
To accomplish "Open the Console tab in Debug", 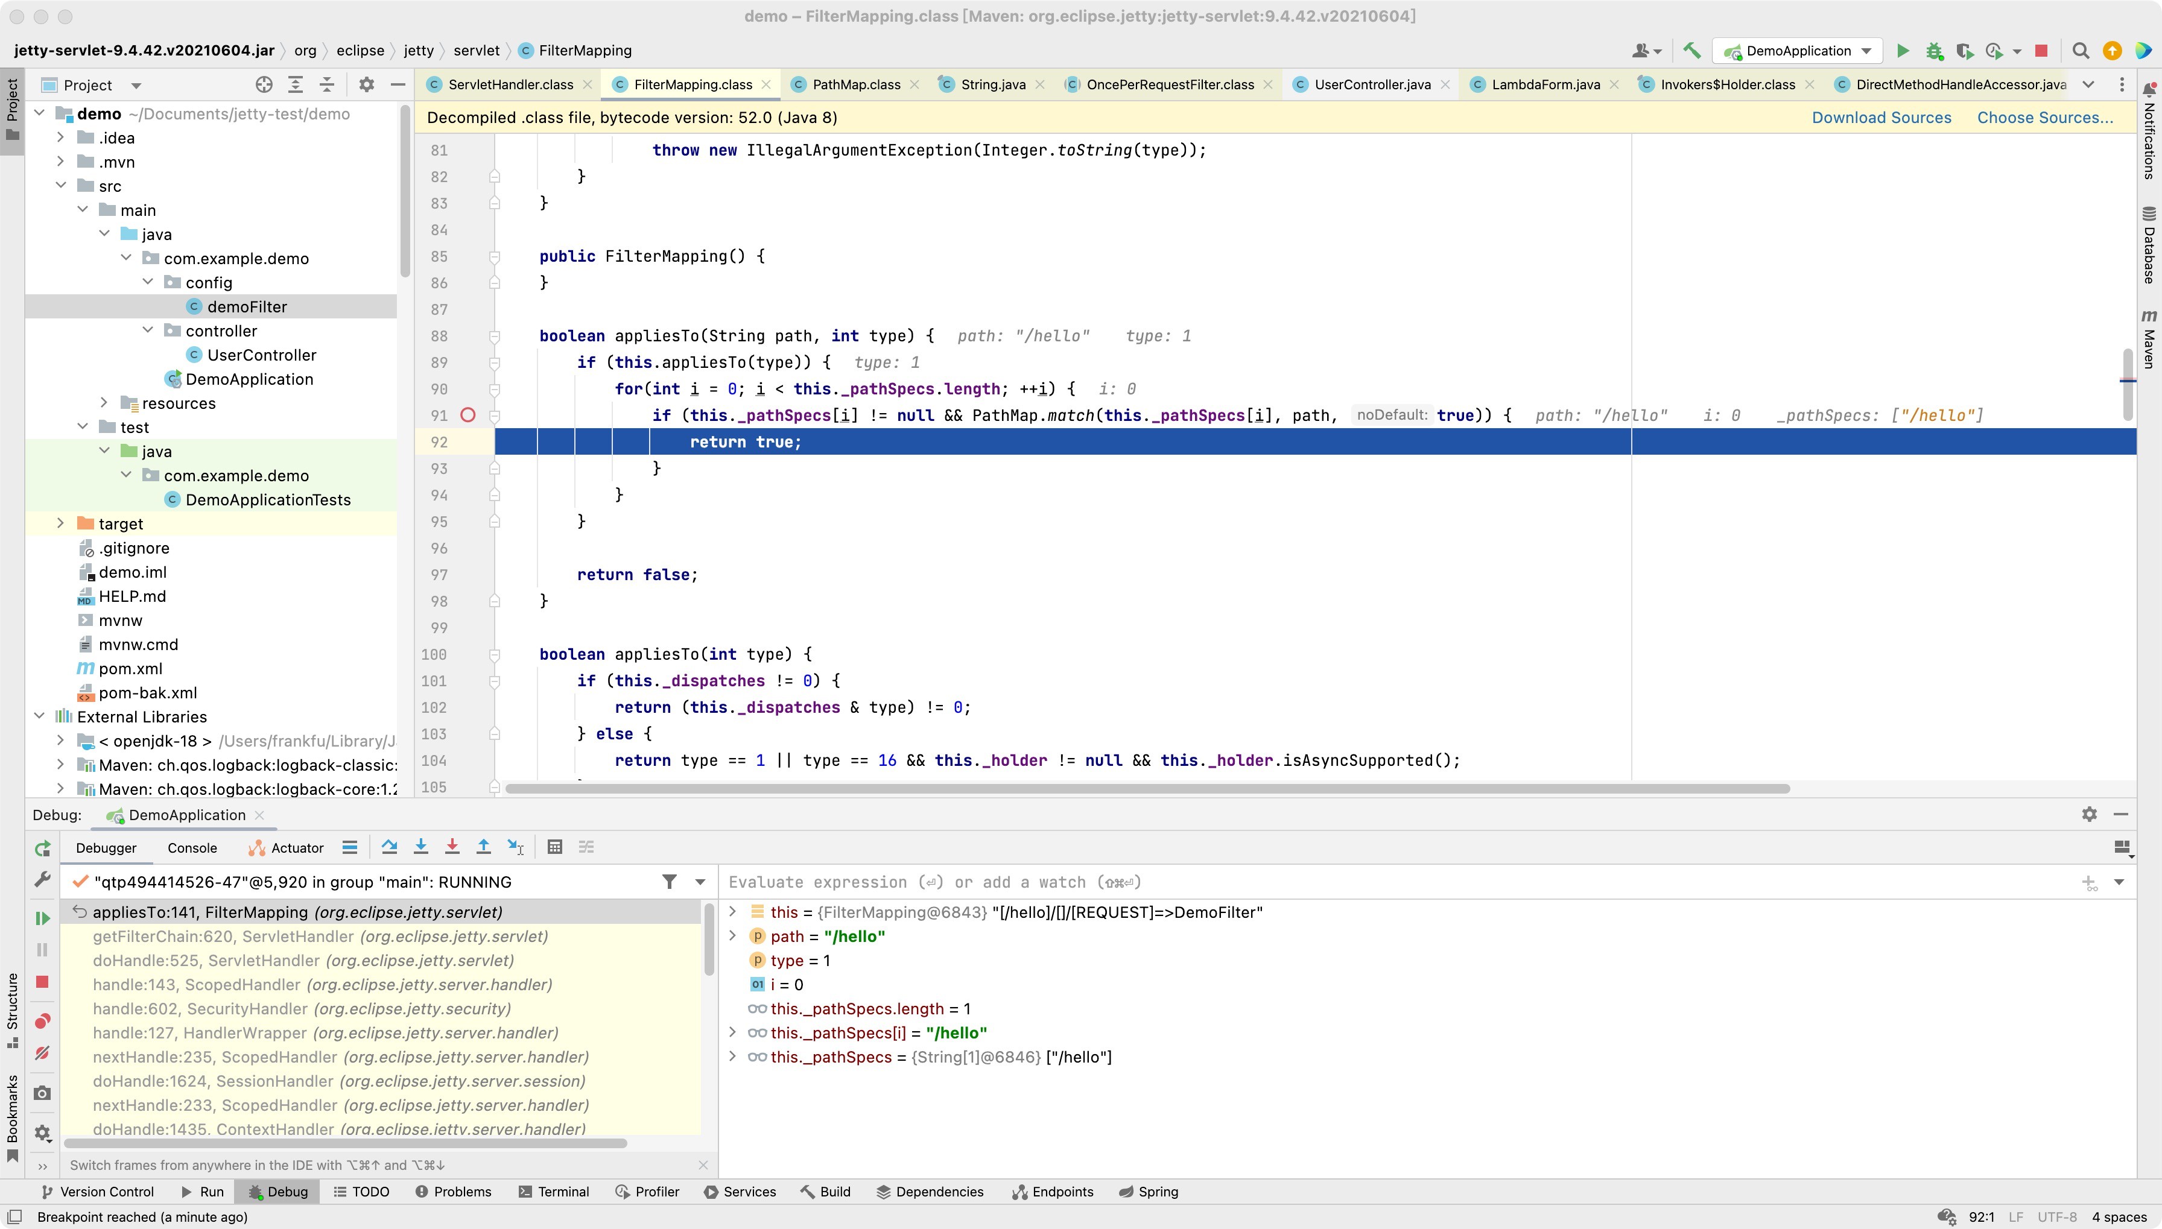I will 192,847.
